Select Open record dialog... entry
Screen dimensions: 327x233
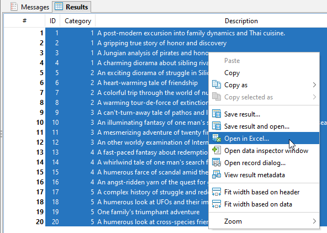pos(264,162)
